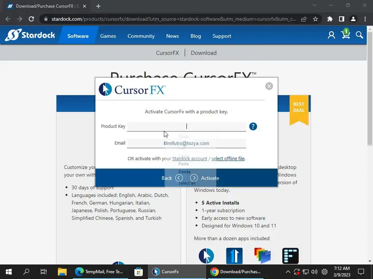Choose Paste from context menu
Screen dimensions: 373x279
click(184, 164)
